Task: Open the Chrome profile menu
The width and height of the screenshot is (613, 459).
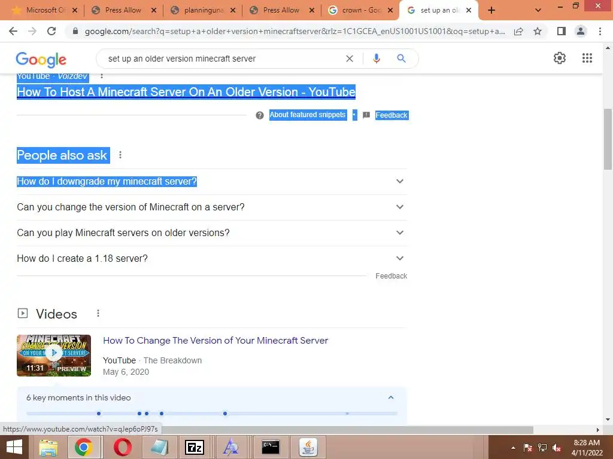Action: (x=581, y=31)
